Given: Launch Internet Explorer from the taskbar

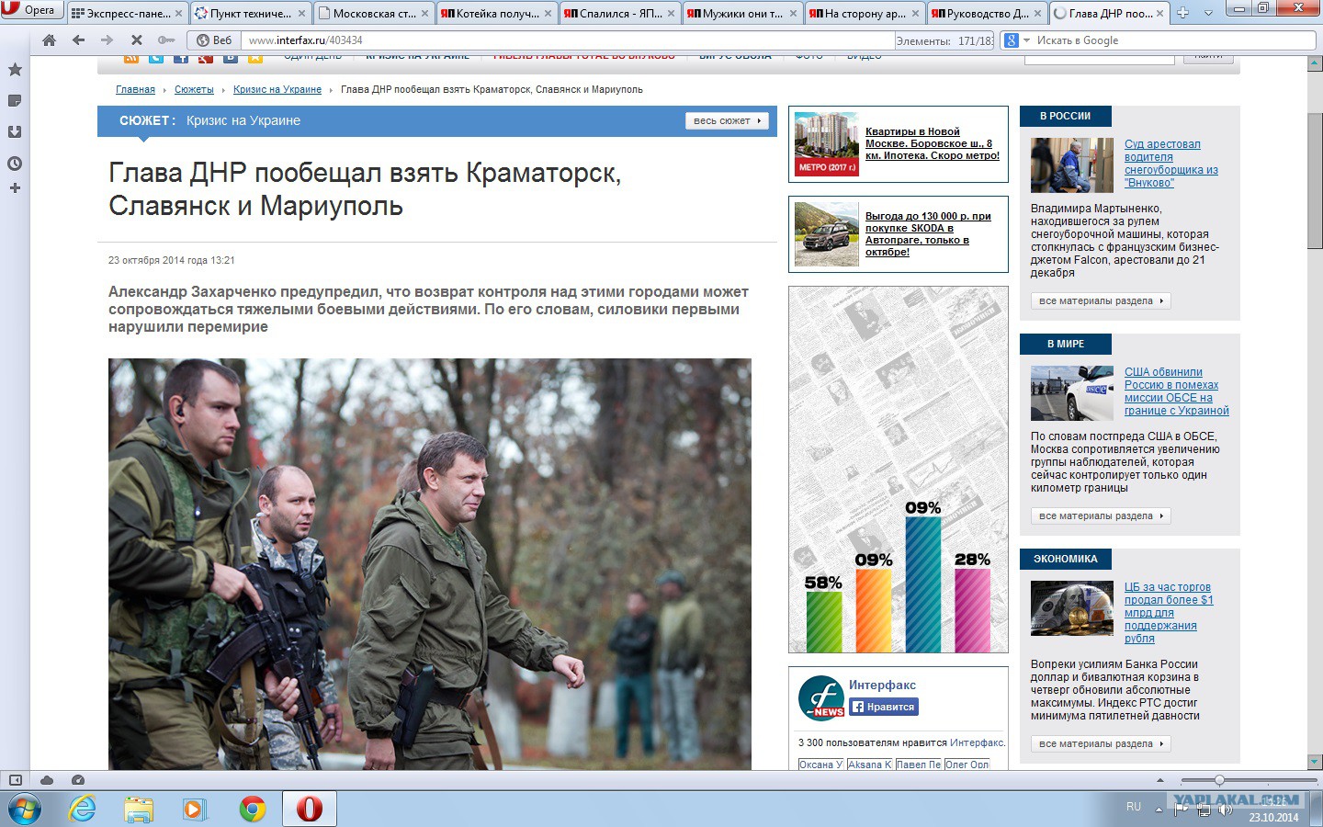Looking at the screenshot, I should 83,809.
